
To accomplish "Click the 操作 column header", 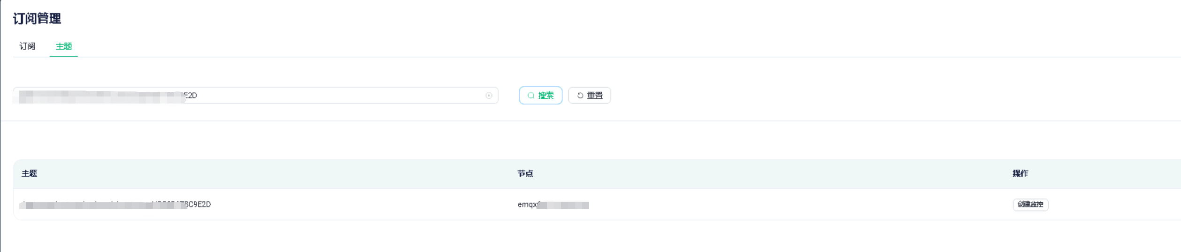I will tap(1020, 174).
